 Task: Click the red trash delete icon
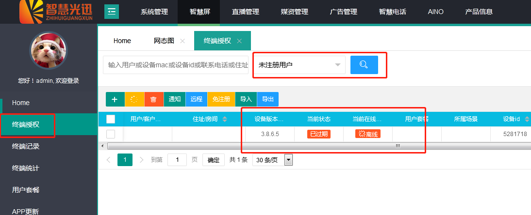(x=153, y=99)
